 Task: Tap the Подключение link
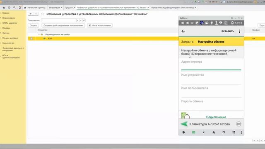click(x=216, y=117)
